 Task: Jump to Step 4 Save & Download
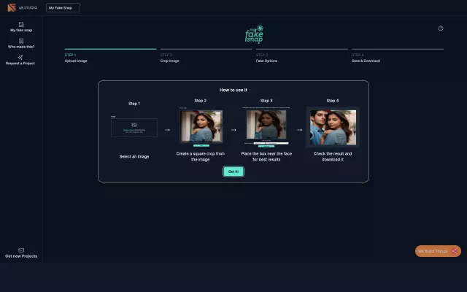tap(366, 58)
